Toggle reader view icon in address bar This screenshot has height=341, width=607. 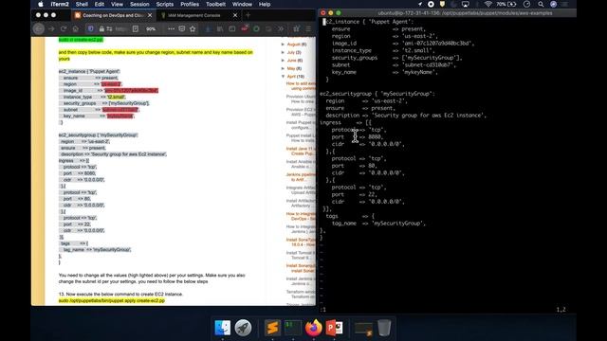pyautogui.click(x=135, y=29)
